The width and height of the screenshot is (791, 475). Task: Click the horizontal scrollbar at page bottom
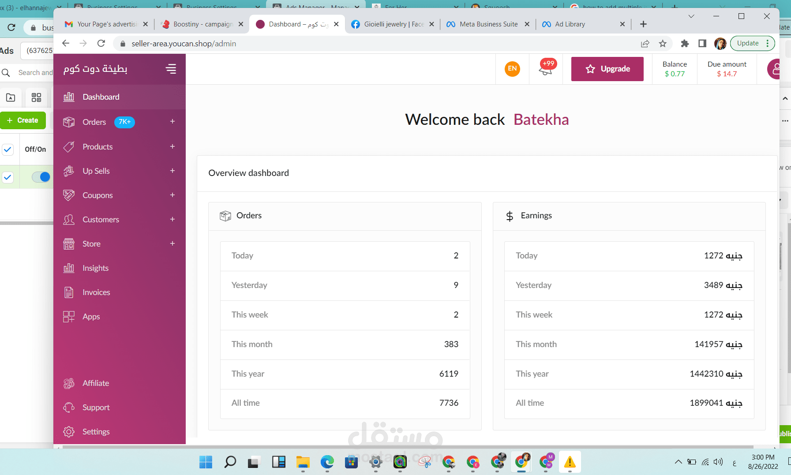408,447
